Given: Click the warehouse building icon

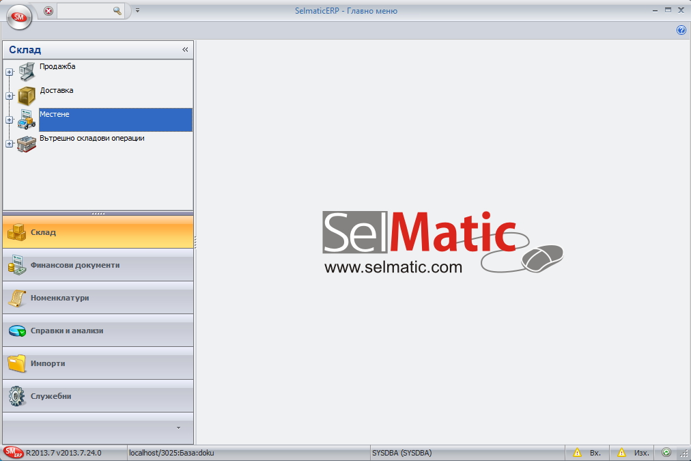Looking at the screenshot, I should tap(27, 143).
